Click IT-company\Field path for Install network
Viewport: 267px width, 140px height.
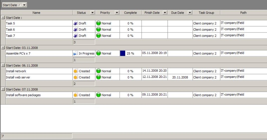[232, 71]
